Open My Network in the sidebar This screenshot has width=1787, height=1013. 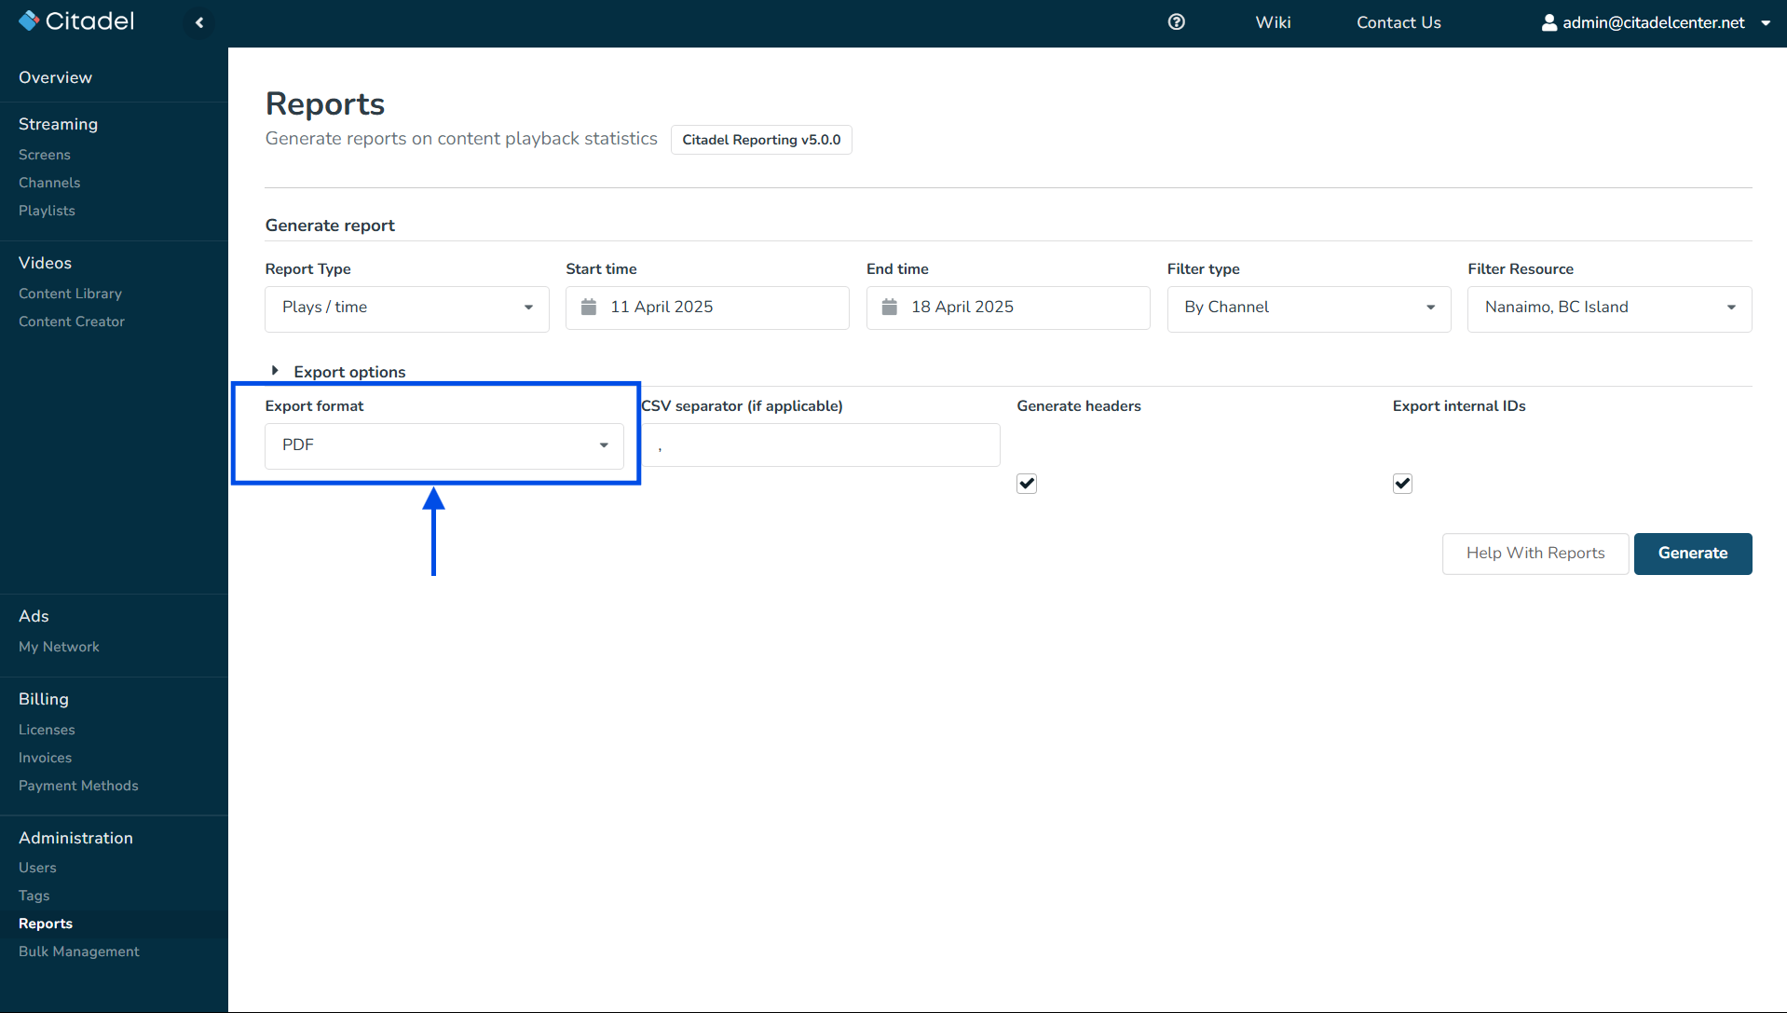pyautogui.click(x=59, y=647)
